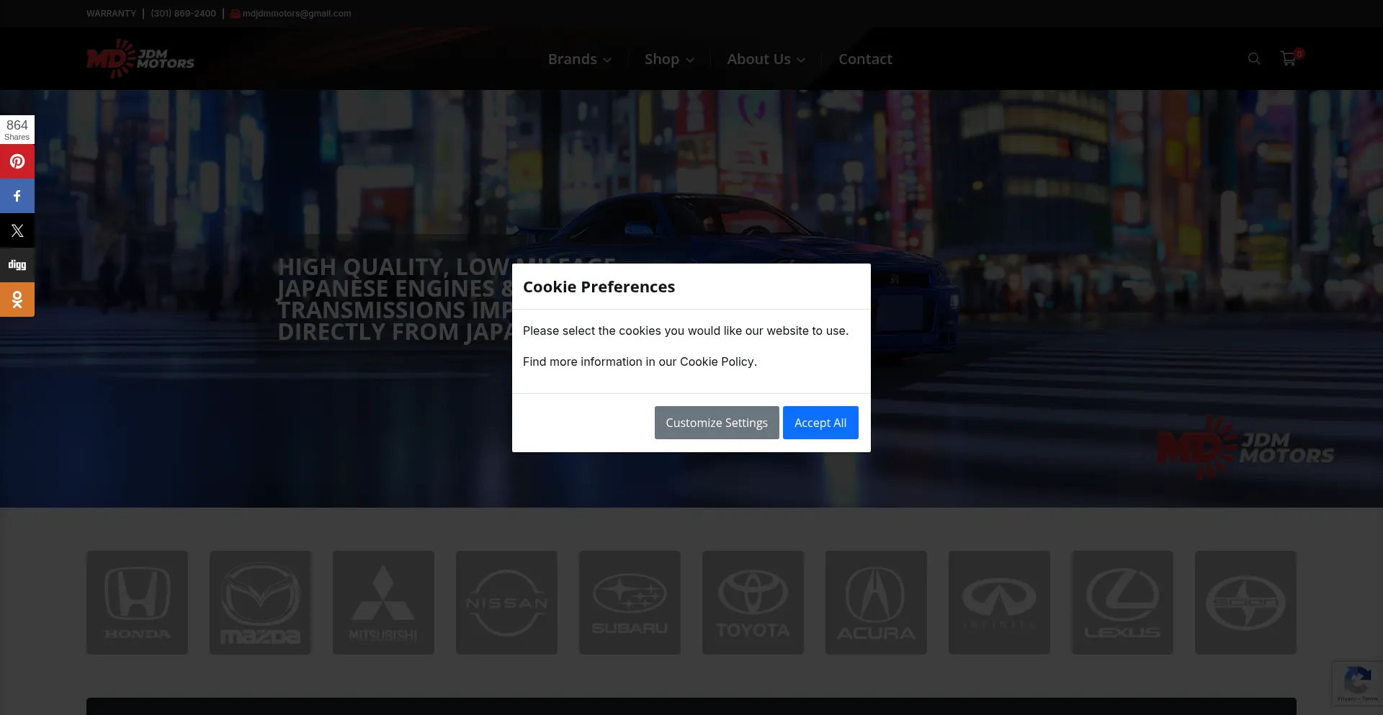Open the Contact page
Screen dimensions: 1383x715
(865, 59)
